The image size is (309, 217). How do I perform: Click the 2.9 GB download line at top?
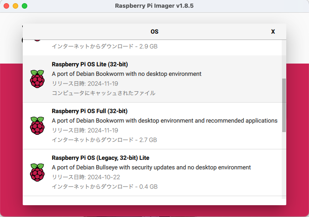105,46
